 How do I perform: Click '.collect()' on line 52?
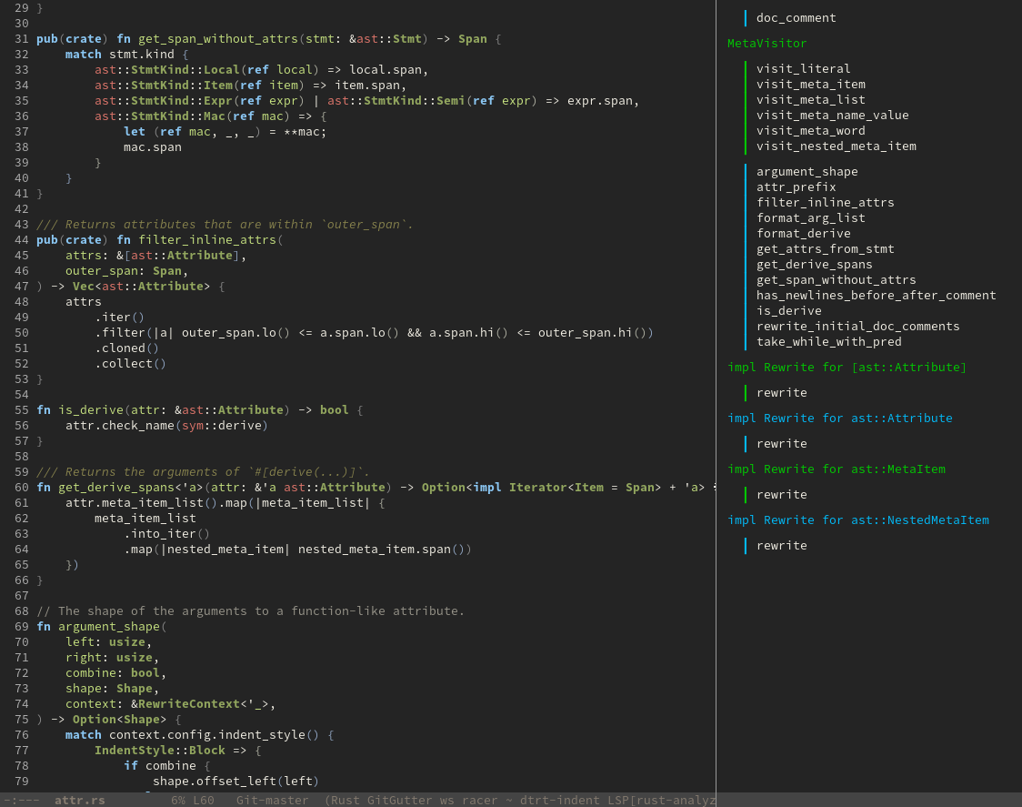(130, 363)
